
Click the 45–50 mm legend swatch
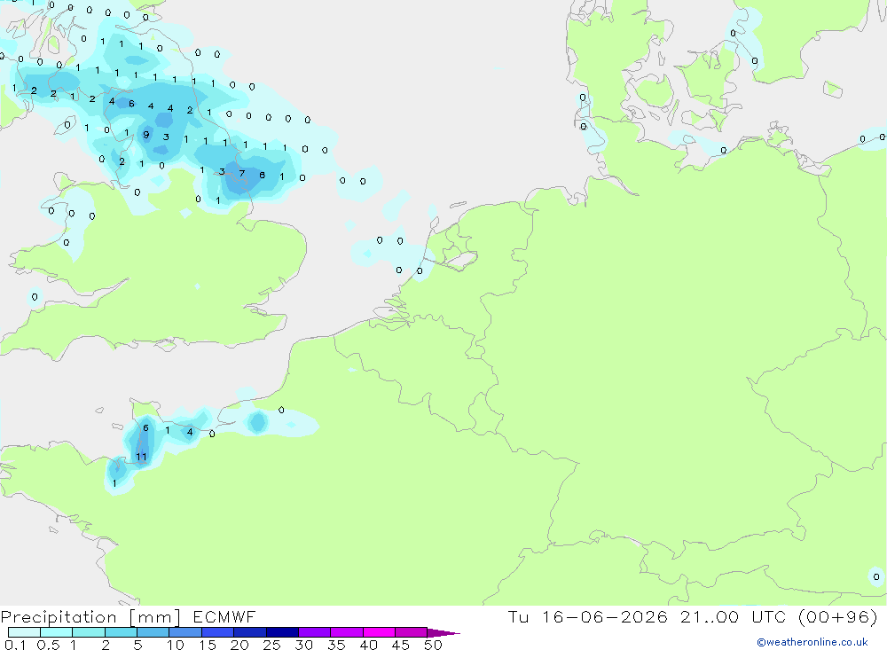412,632
